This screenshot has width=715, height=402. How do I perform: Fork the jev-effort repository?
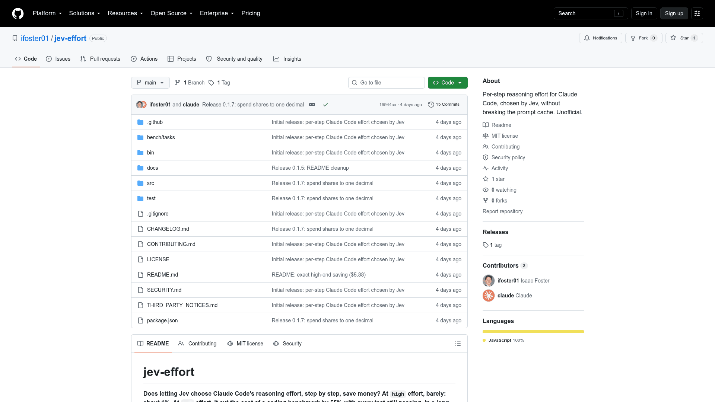643,38
